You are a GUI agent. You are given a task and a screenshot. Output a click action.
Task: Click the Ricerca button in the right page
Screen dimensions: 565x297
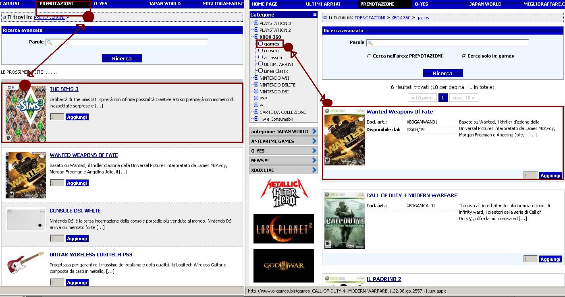(442, 73)
